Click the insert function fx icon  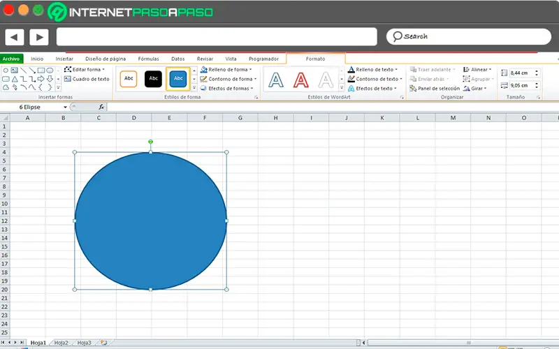pos(101,107)
